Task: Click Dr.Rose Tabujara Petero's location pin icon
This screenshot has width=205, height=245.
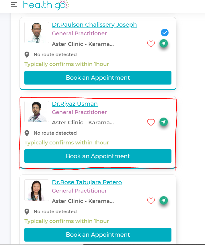Action: tap(27, 212)
